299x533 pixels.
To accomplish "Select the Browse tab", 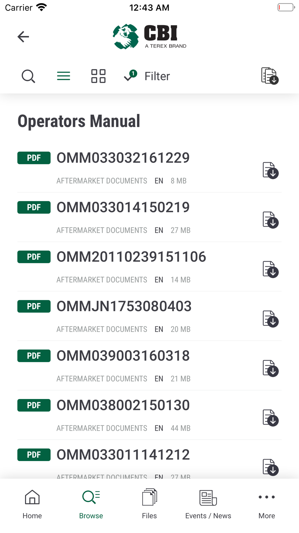I will 91,505.
